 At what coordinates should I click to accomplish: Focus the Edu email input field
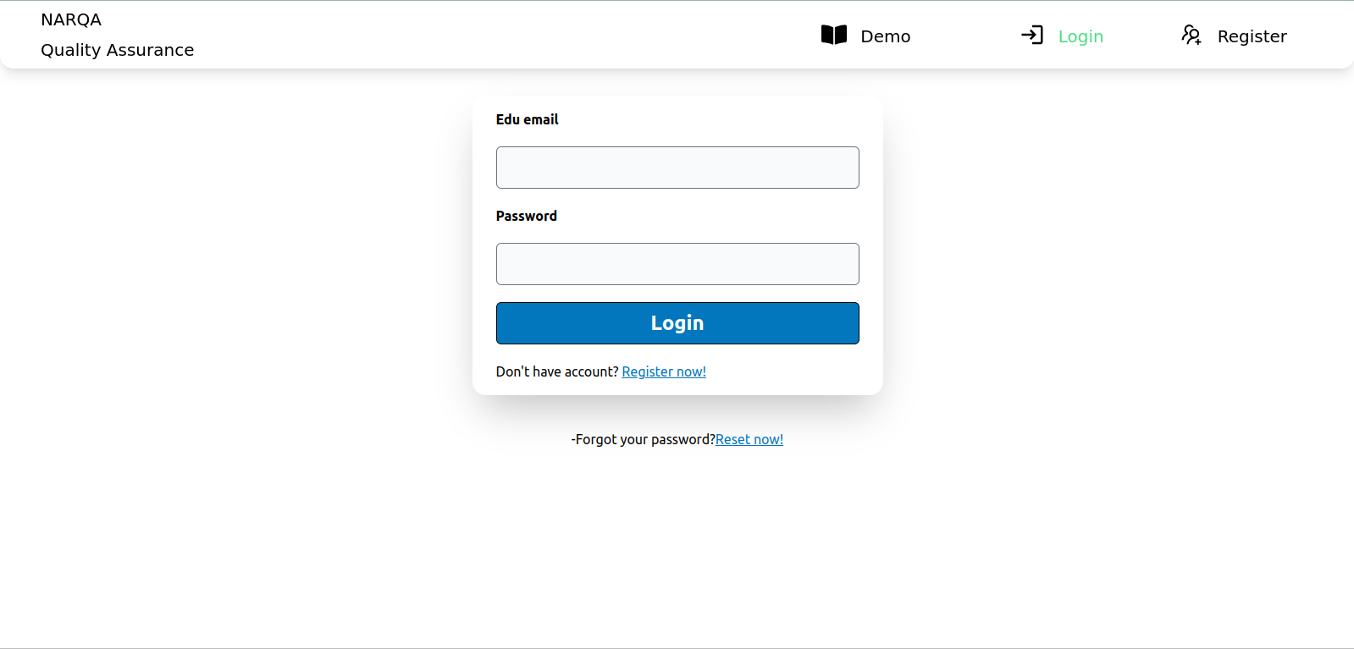pos(677,168)
